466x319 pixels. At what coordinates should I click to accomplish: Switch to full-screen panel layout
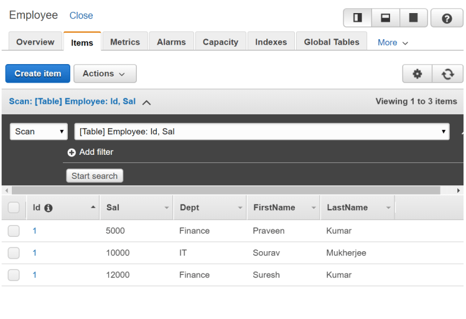pyautogui.click(x=413, y=18)
